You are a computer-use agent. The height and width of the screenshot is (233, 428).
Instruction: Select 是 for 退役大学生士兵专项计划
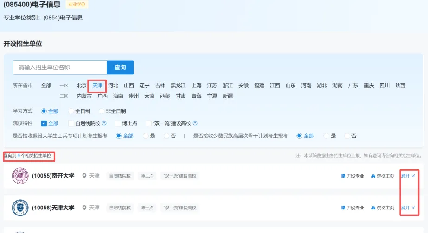(146, 135)
